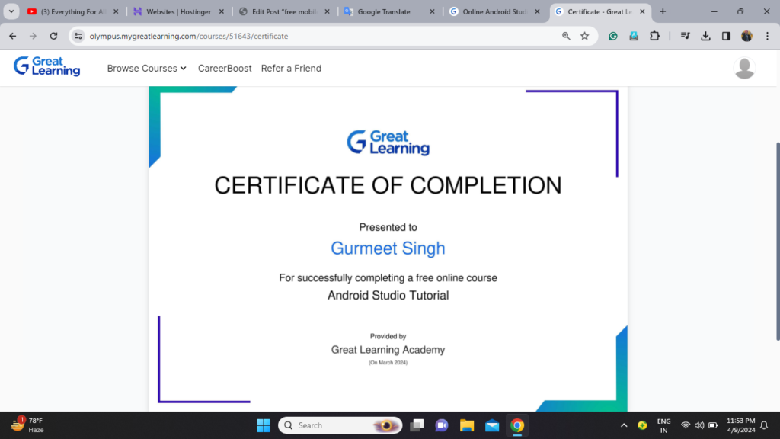The height and width of the screenshot is (439, 780).
Task: Open the Windows Start menu
Action: point(264,425)
